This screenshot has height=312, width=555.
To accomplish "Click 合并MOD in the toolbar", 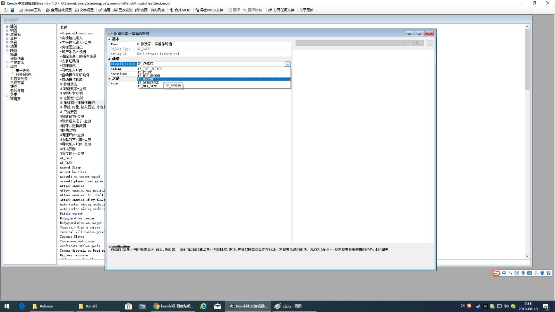I will tap(180, 10).
